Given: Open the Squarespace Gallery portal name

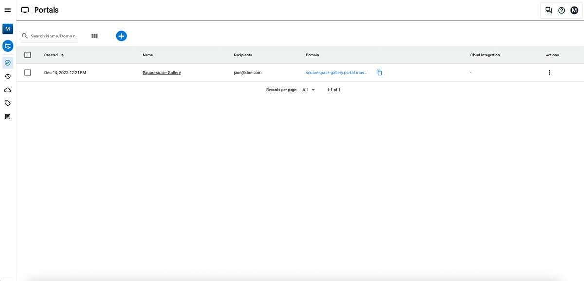Looking at the screenshot, I should pos(162,73).
